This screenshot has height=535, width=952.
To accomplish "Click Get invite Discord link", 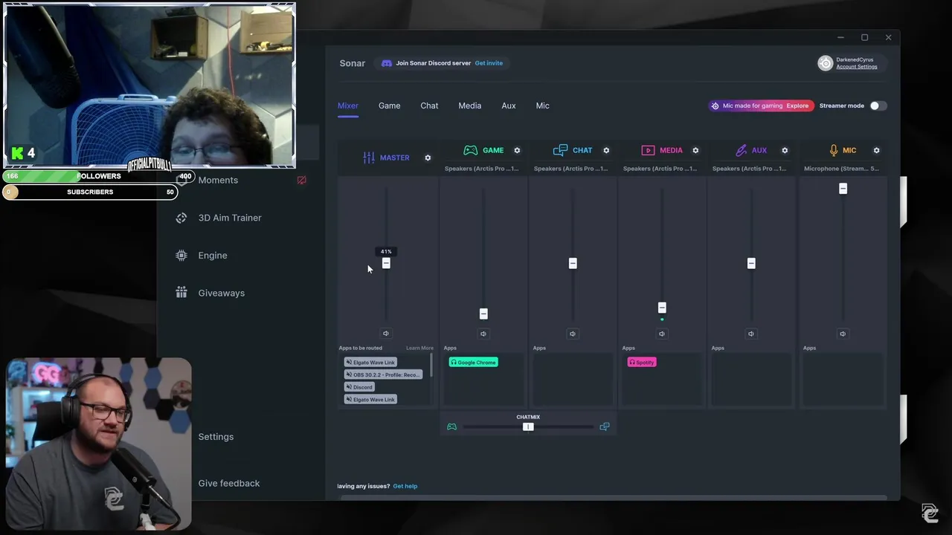I will tap(489, 63).
